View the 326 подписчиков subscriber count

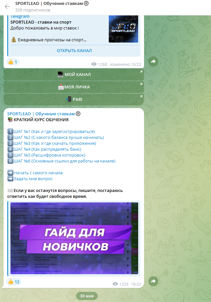point(33,10)
